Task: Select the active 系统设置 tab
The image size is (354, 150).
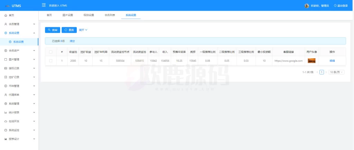Action: pos(131,15)
